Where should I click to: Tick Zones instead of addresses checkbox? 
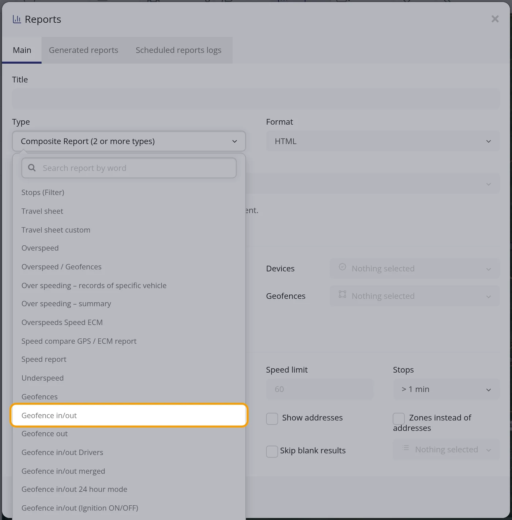(399, 419)
